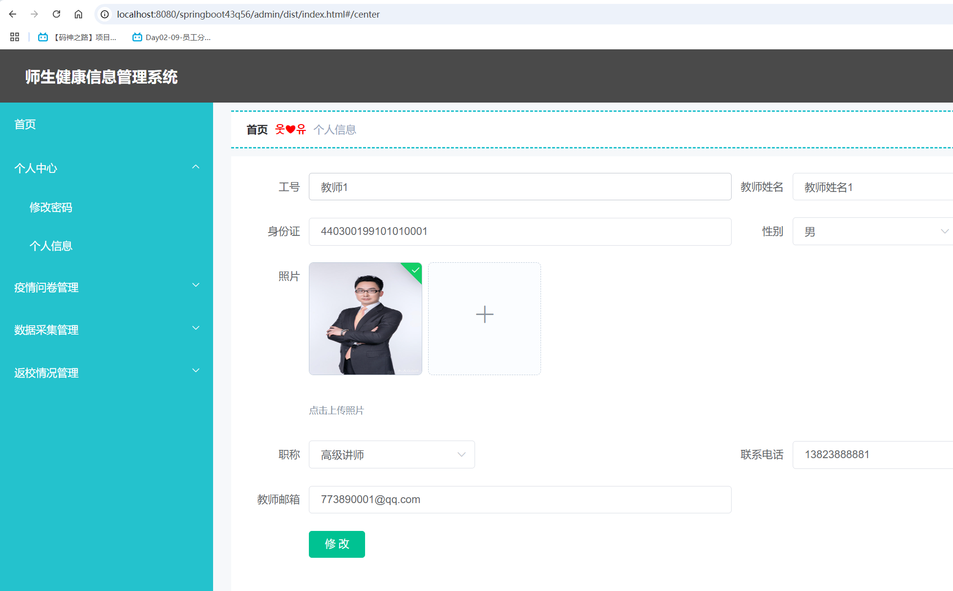Click the browser refresh icon
The width and height of the screenshot is (953, 591).
pos(56,14)
